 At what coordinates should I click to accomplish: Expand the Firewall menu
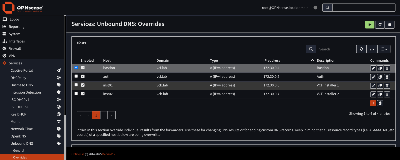[x=32, y=49]
